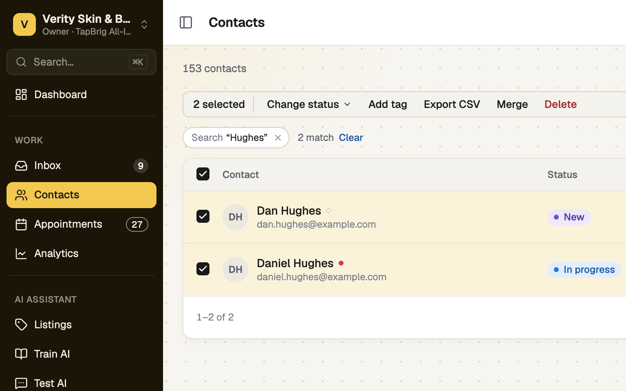The height and width of the screenshot is (391, 626).
Task: Remove the "Hughes" search filter chip
Action: (x=278, y=138)
